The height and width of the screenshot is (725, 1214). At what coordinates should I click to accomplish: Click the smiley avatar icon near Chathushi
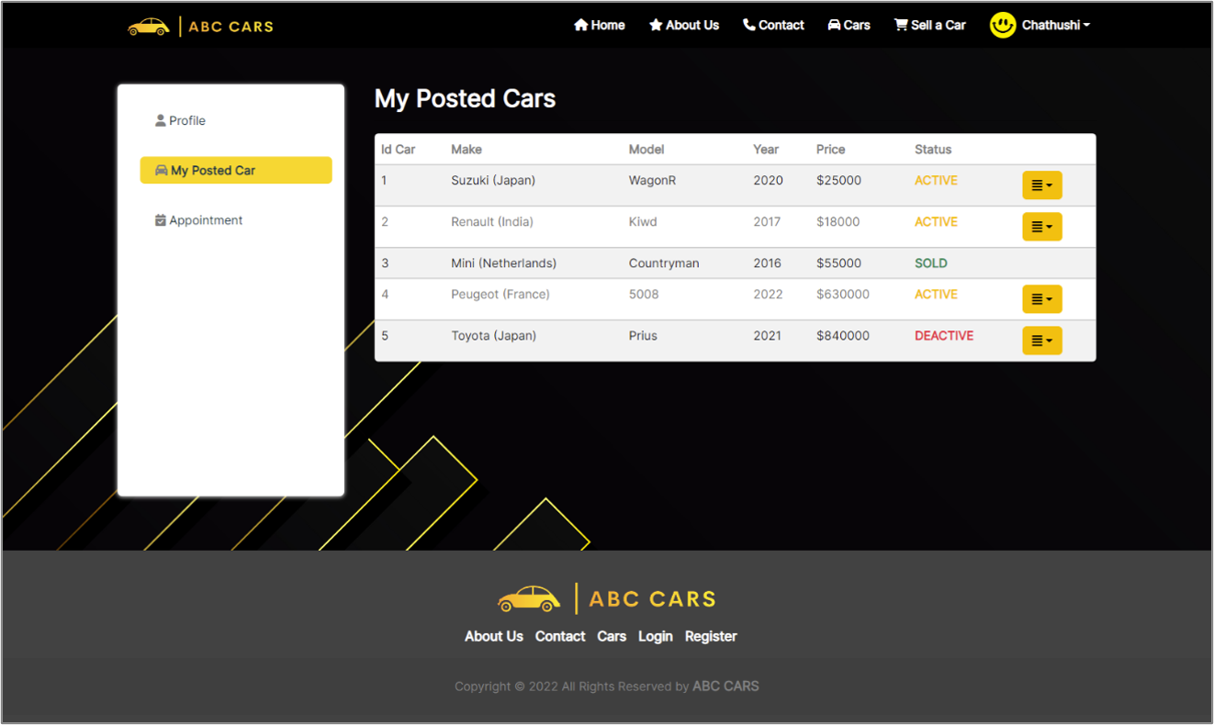click(1002, 25)
